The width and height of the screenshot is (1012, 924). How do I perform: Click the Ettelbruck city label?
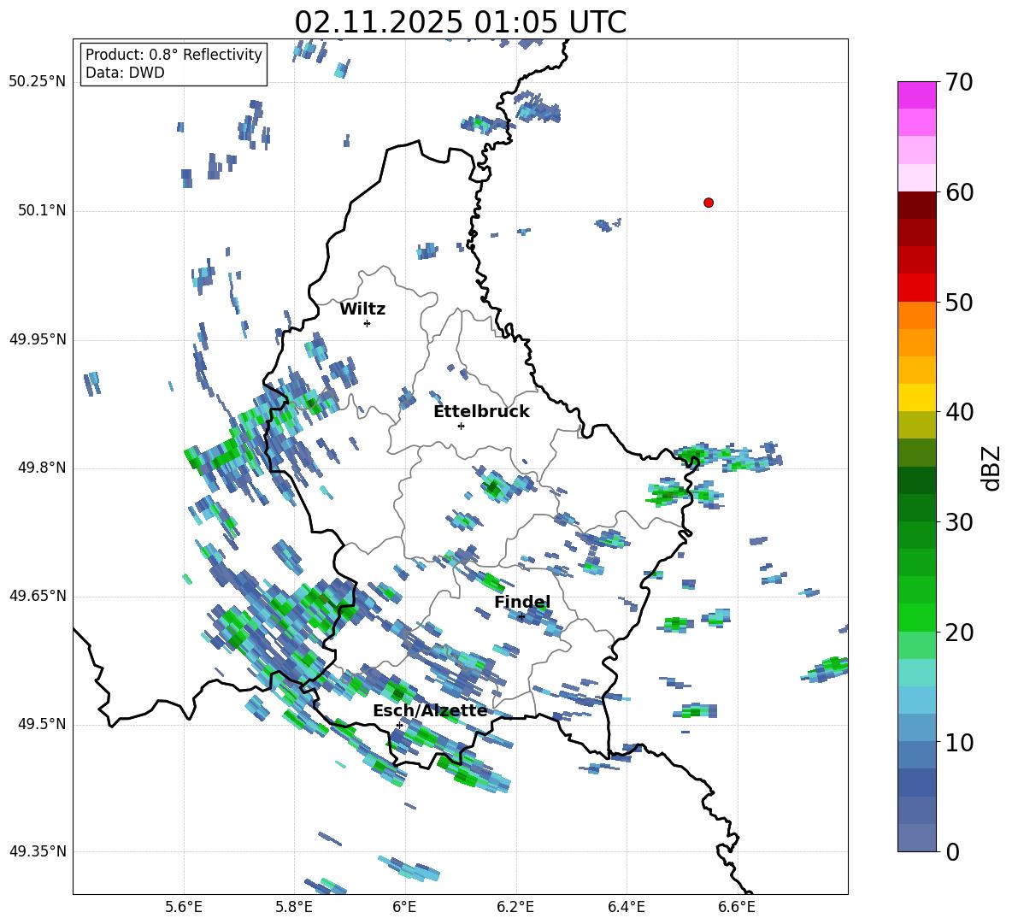point(481,412)
